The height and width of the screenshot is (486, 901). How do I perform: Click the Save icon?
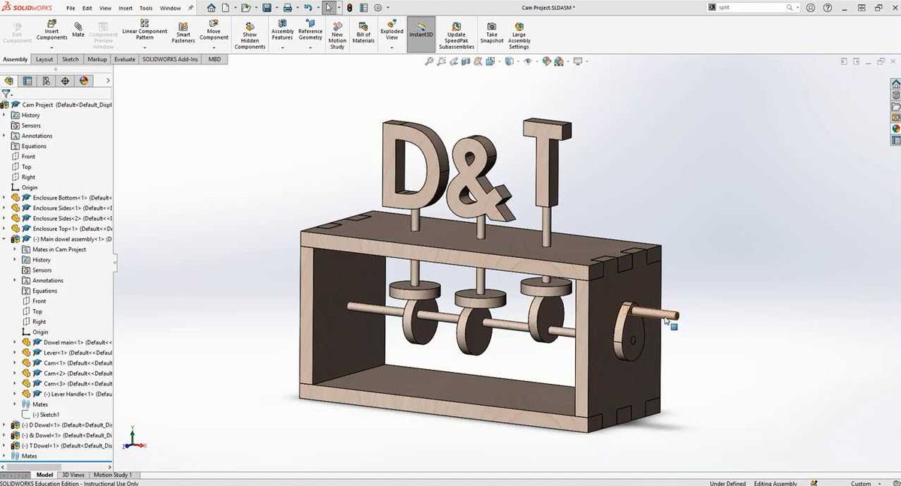pyautogui.click(x=267, y=7)
